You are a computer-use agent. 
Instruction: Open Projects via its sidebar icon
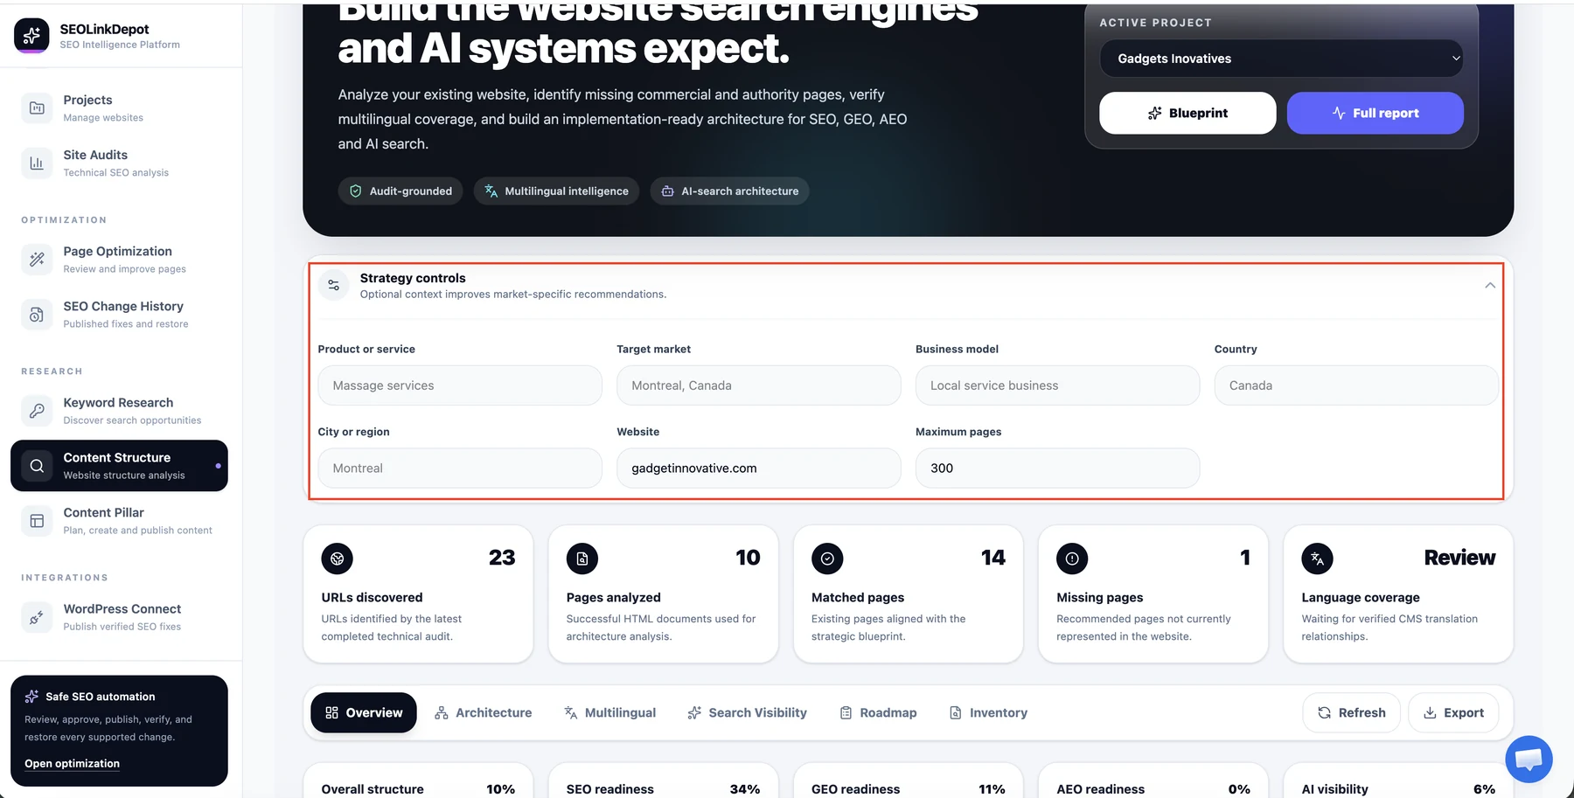(37, 108)
